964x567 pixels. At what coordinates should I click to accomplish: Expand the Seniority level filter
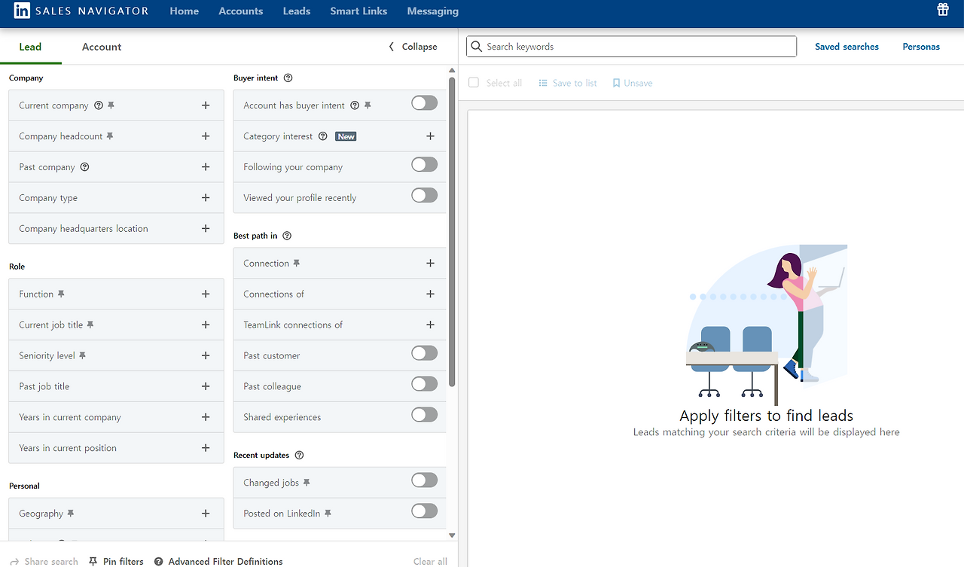click(x=206, y=355)
